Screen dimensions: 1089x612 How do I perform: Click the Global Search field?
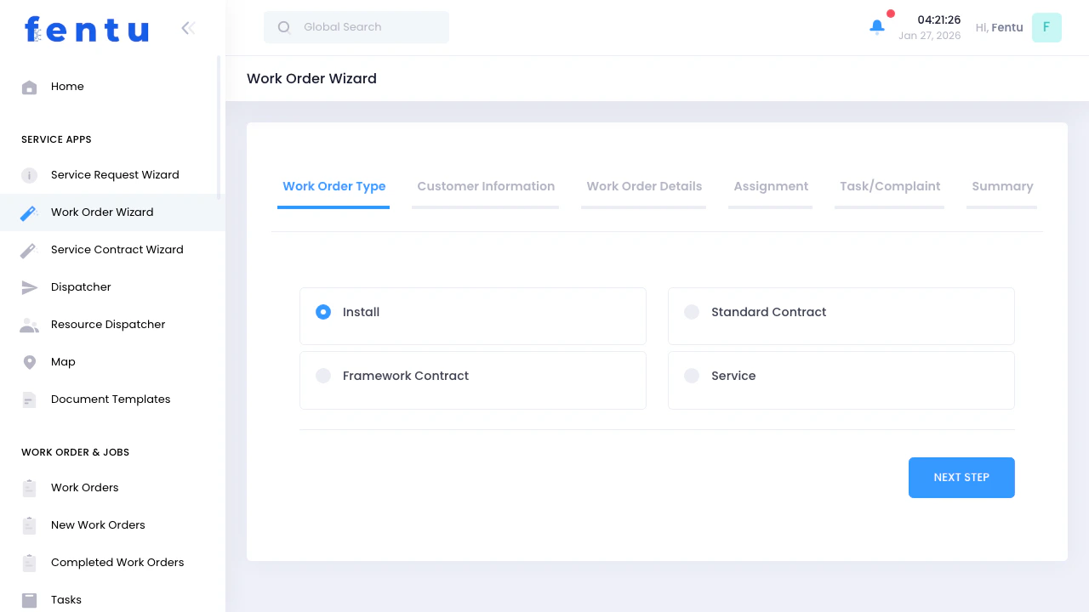point(356,26)
